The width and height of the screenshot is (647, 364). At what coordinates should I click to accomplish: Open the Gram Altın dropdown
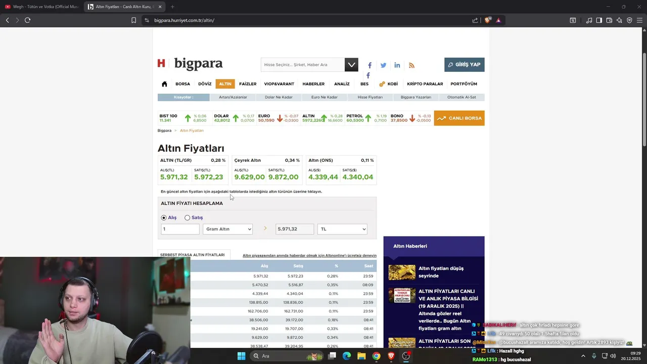coord(227,229)
